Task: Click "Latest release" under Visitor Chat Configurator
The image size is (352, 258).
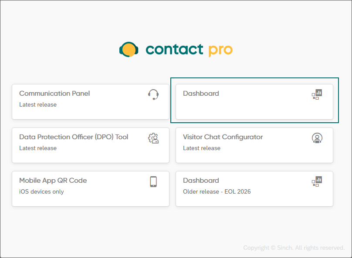Action: pos(202,148)
